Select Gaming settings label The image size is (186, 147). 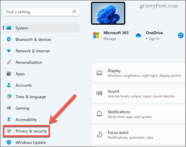pyautogui.click(x=22, y=108)
